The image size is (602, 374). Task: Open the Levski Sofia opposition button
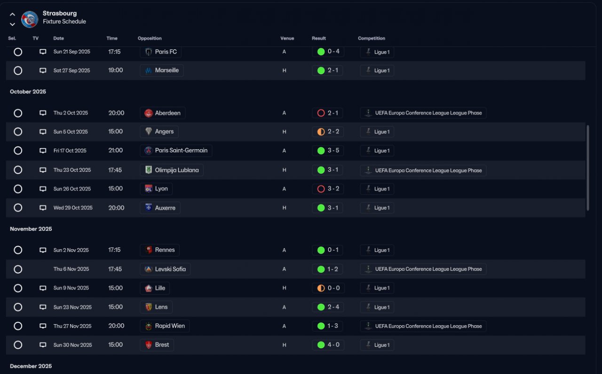coord(165,269)
